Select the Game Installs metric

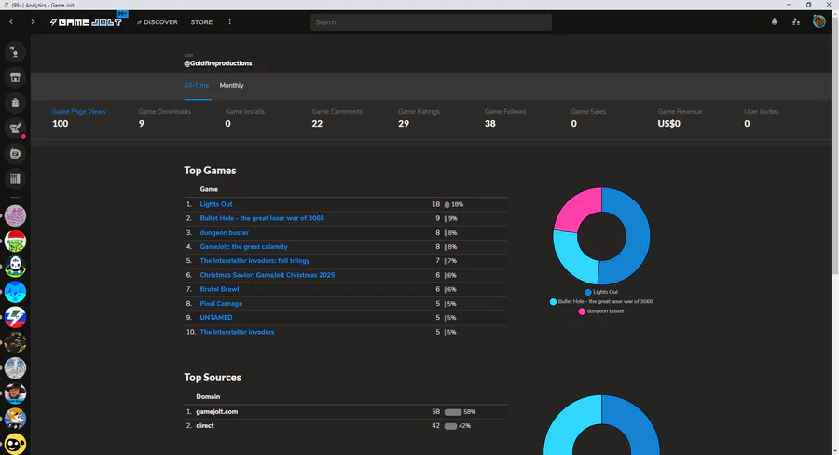244,117
